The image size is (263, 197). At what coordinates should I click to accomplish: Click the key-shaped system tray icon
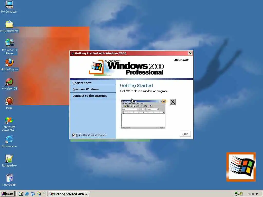click(241, 194)
